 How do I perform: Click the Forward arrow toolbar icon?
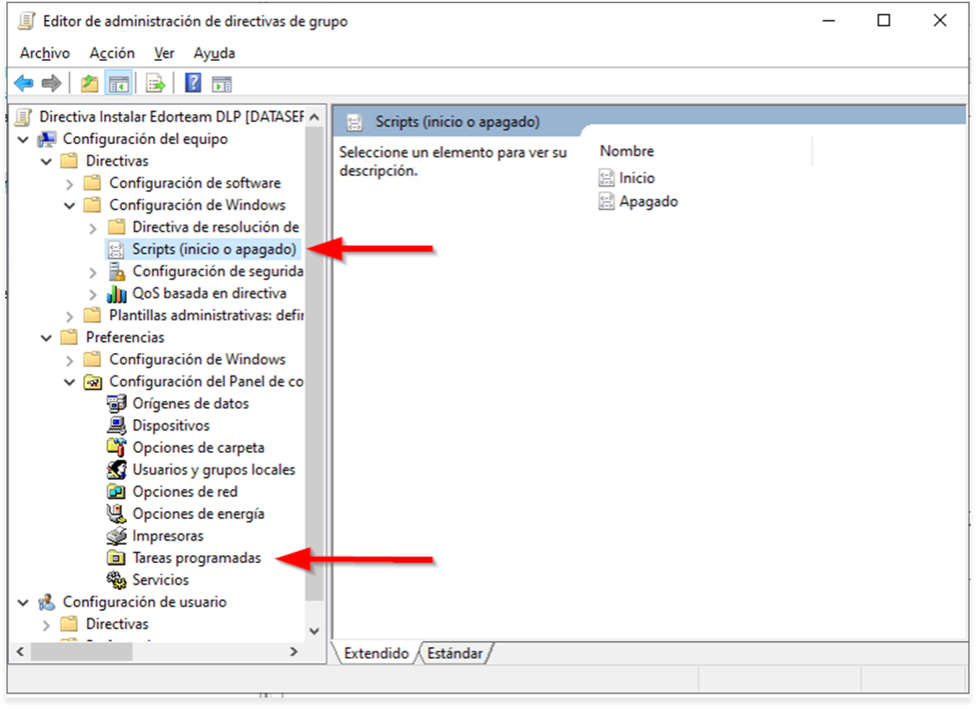pos(51,82)
